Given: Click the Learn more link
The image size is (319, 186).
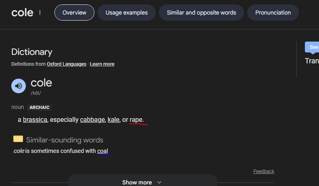Looking at the screenshot, I should 102,64.
